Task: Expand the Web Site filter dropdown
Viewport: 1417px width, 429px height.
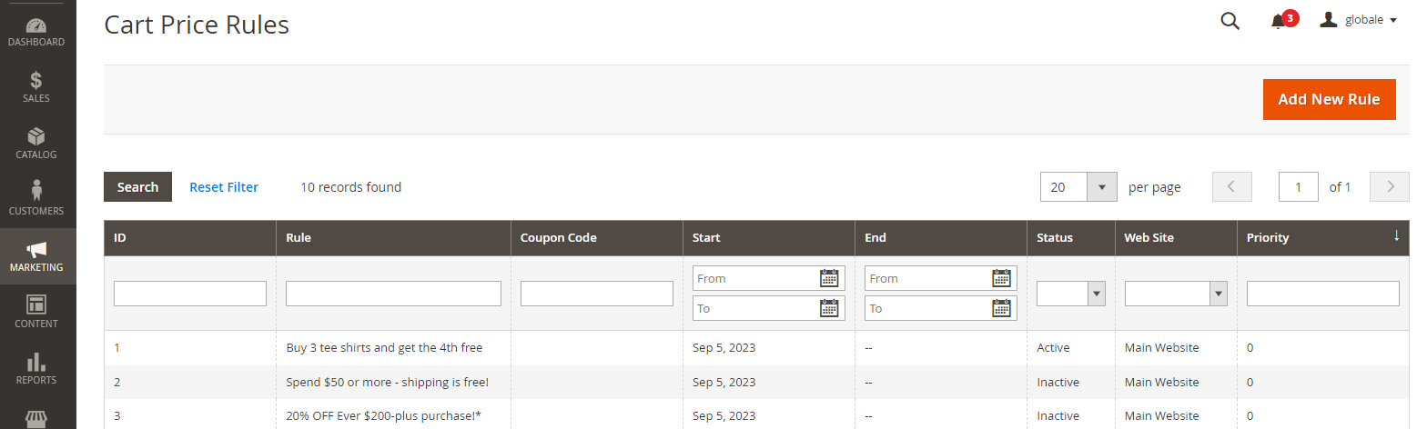Action: click(x=1176, y=294)
